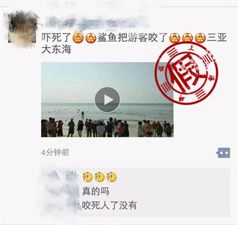Click the middle angry emoji after 咬了
The image size is (238, 225).
[188, 38]
